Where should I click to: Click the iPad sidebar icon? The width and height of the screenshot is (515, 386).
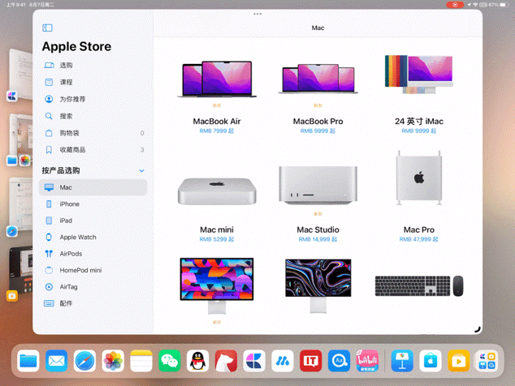click(x=49, y=221)
